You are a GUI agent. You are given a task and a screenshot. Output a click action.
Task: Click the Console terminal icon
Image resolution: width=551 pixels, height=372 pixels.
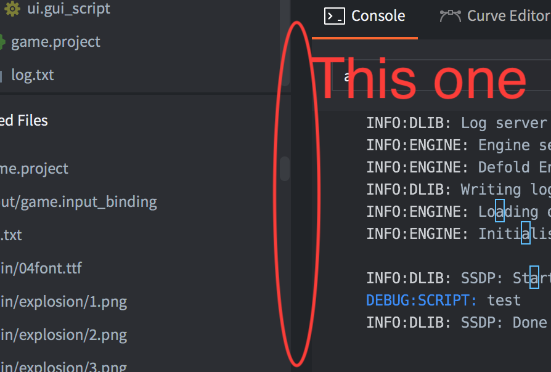click(334, 16)
